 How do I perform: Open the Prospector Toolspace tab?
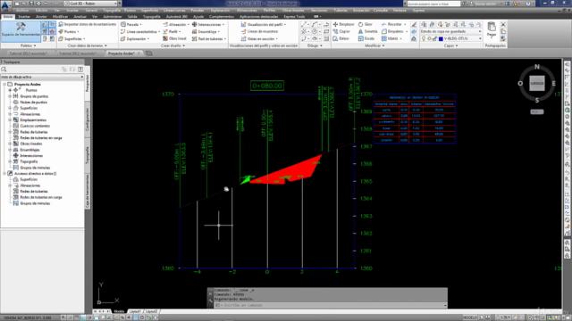[88, 83]
